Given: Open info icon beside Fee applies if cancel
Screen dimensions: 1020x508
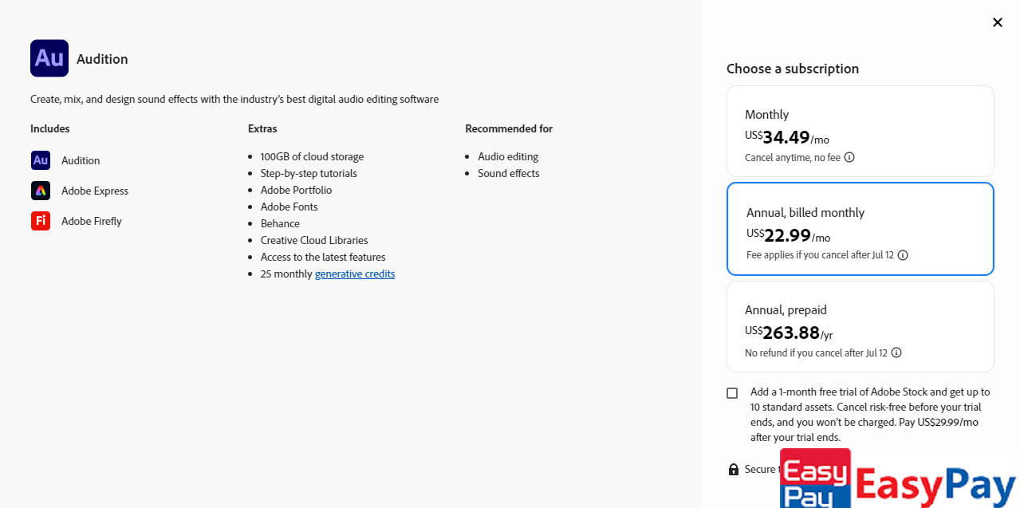Looking at the screenshot, I should coord(903,255).
